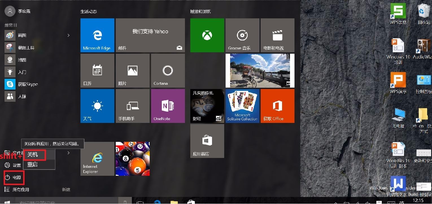432x204 pixels.
Task: Open 此电脑 This PC desktop icon
Action: pos(398,118)
